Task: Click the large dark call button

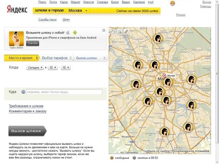Action: tap(27, 131)
